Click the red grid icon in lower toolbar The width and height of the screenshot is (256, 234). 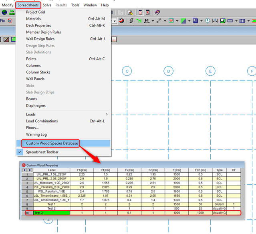pos(114,39)
